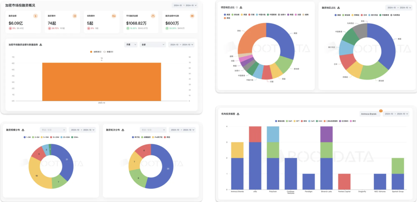This screenshot has height=202, width=417.
Task: Click the orange 2024-10 funding bar
Action: (102, 82)
